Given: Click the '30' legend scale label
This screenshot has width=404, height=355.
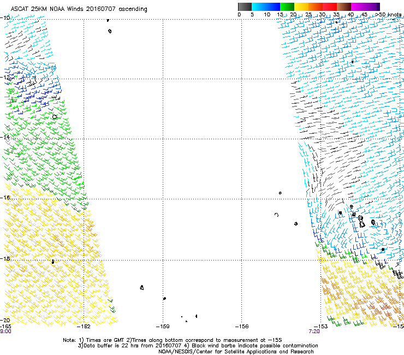Looking at the screenshot, I should tap(322, 15).
